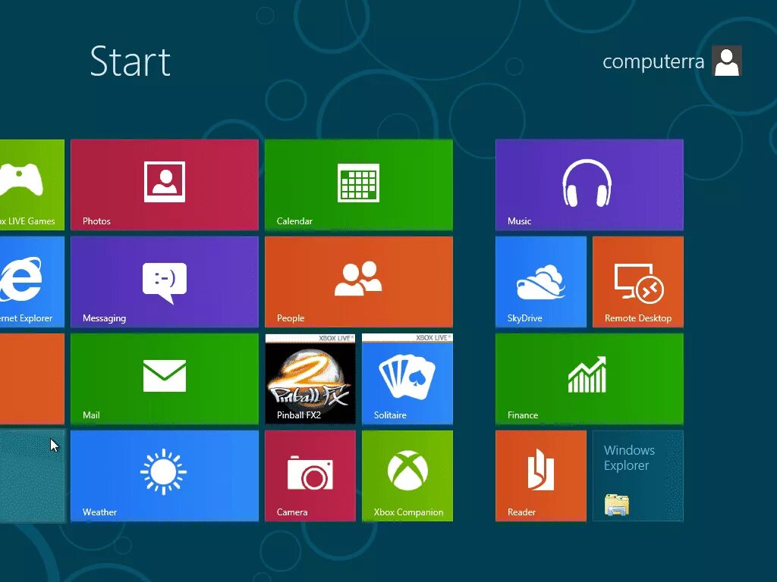Launch the Pinball FX2 game tile
The height and width of the screenshot is (582, 777).
(310, 379)
